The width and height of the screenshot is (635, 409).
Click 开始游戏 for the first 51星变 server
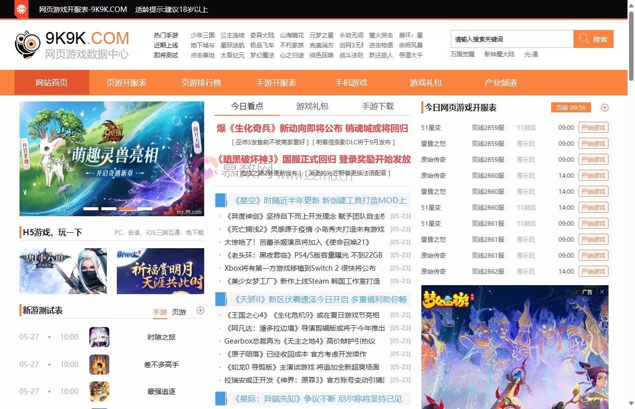pos(593,127)
